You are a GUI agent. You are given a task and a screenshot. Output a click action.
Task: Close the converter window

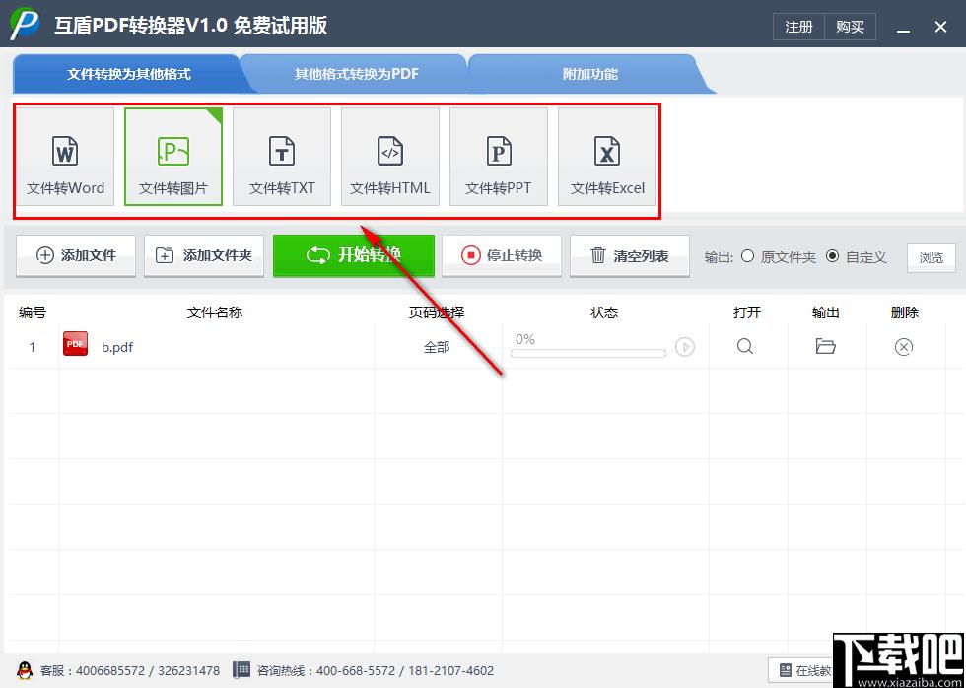click(940, 27)
